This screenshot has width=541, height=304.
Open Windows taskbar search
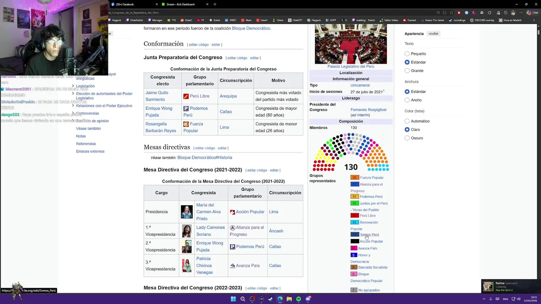click(x=243, y=299)
